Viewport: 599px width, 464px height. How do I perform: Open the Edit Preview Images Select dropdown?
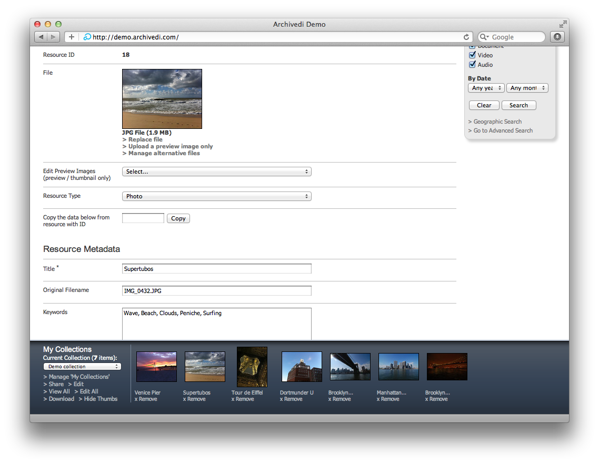pyautogui.click(x=217, y=172)
